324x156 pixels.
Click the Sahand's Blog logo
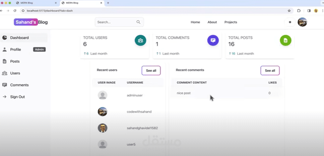pyautogui.click(x=31, y=22)
